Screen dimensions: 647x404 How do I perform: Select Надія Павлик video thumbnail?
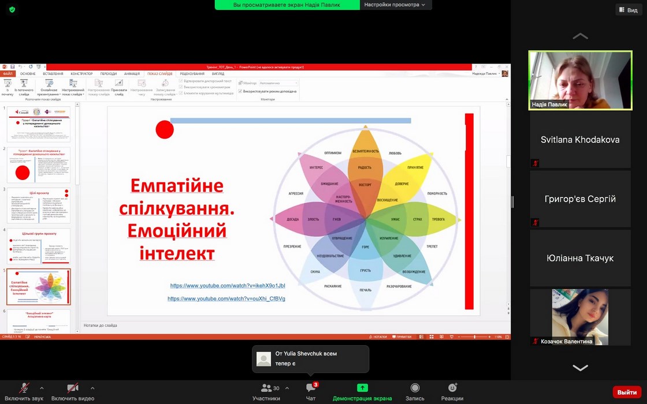pyautogui.click(x=580, y=80)
